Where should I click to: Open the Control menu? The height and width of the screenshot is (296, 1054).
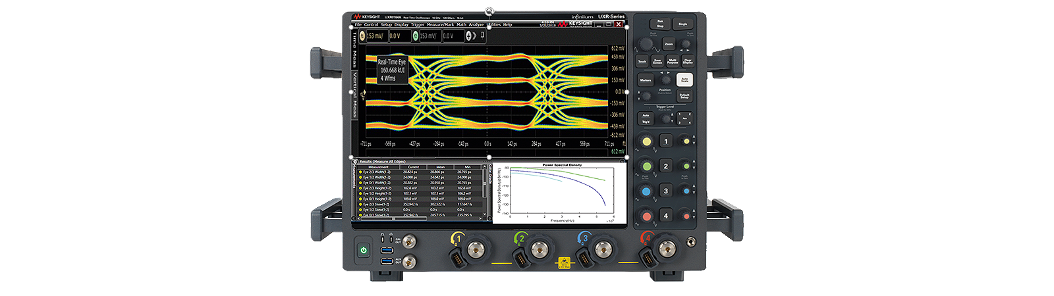click(371, 24)
